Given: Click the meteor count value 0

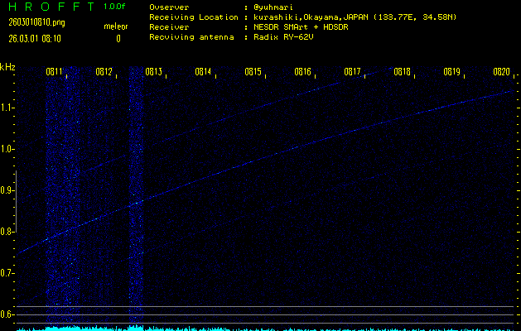Looking at the screenshot, I should coord(118,38).
